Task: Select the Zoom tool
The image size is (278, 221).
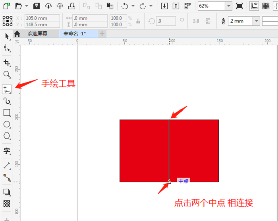Action: pos(7,75)
